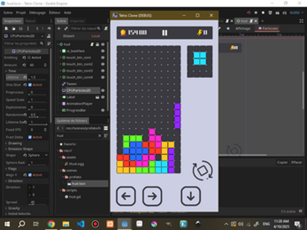Revert Lifetime property arrow

tap(25, 78)
